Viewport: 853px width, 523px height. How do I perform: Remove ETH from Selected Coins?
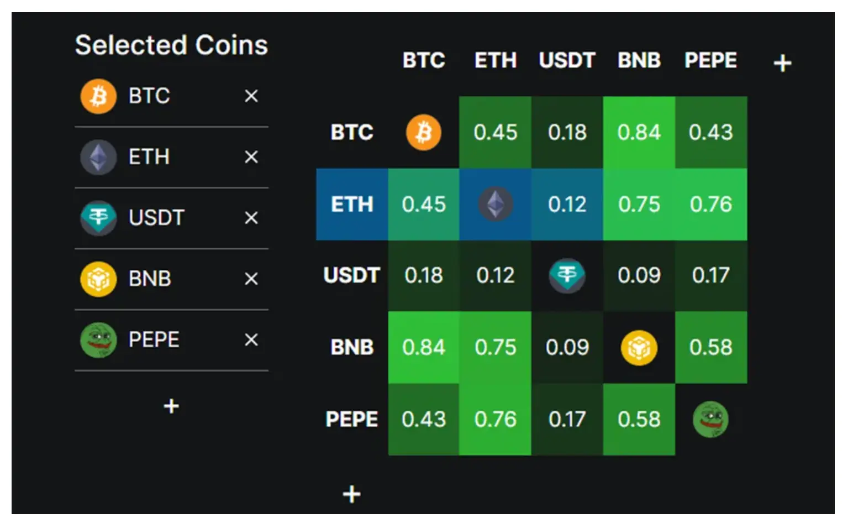[x=251, y=157]
